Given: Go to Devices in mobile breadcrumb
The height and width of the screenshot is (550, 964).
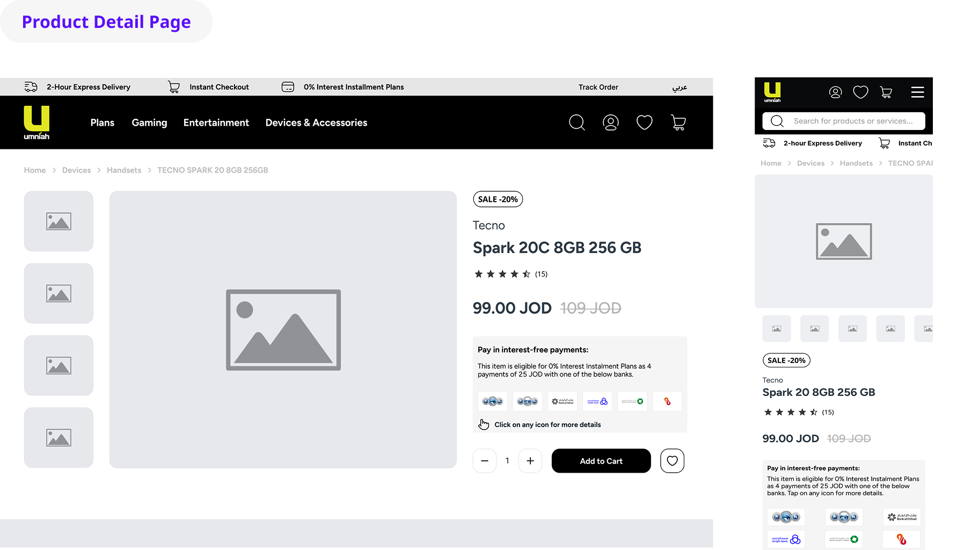Looking at the screenshot, I should click(810, 163).
